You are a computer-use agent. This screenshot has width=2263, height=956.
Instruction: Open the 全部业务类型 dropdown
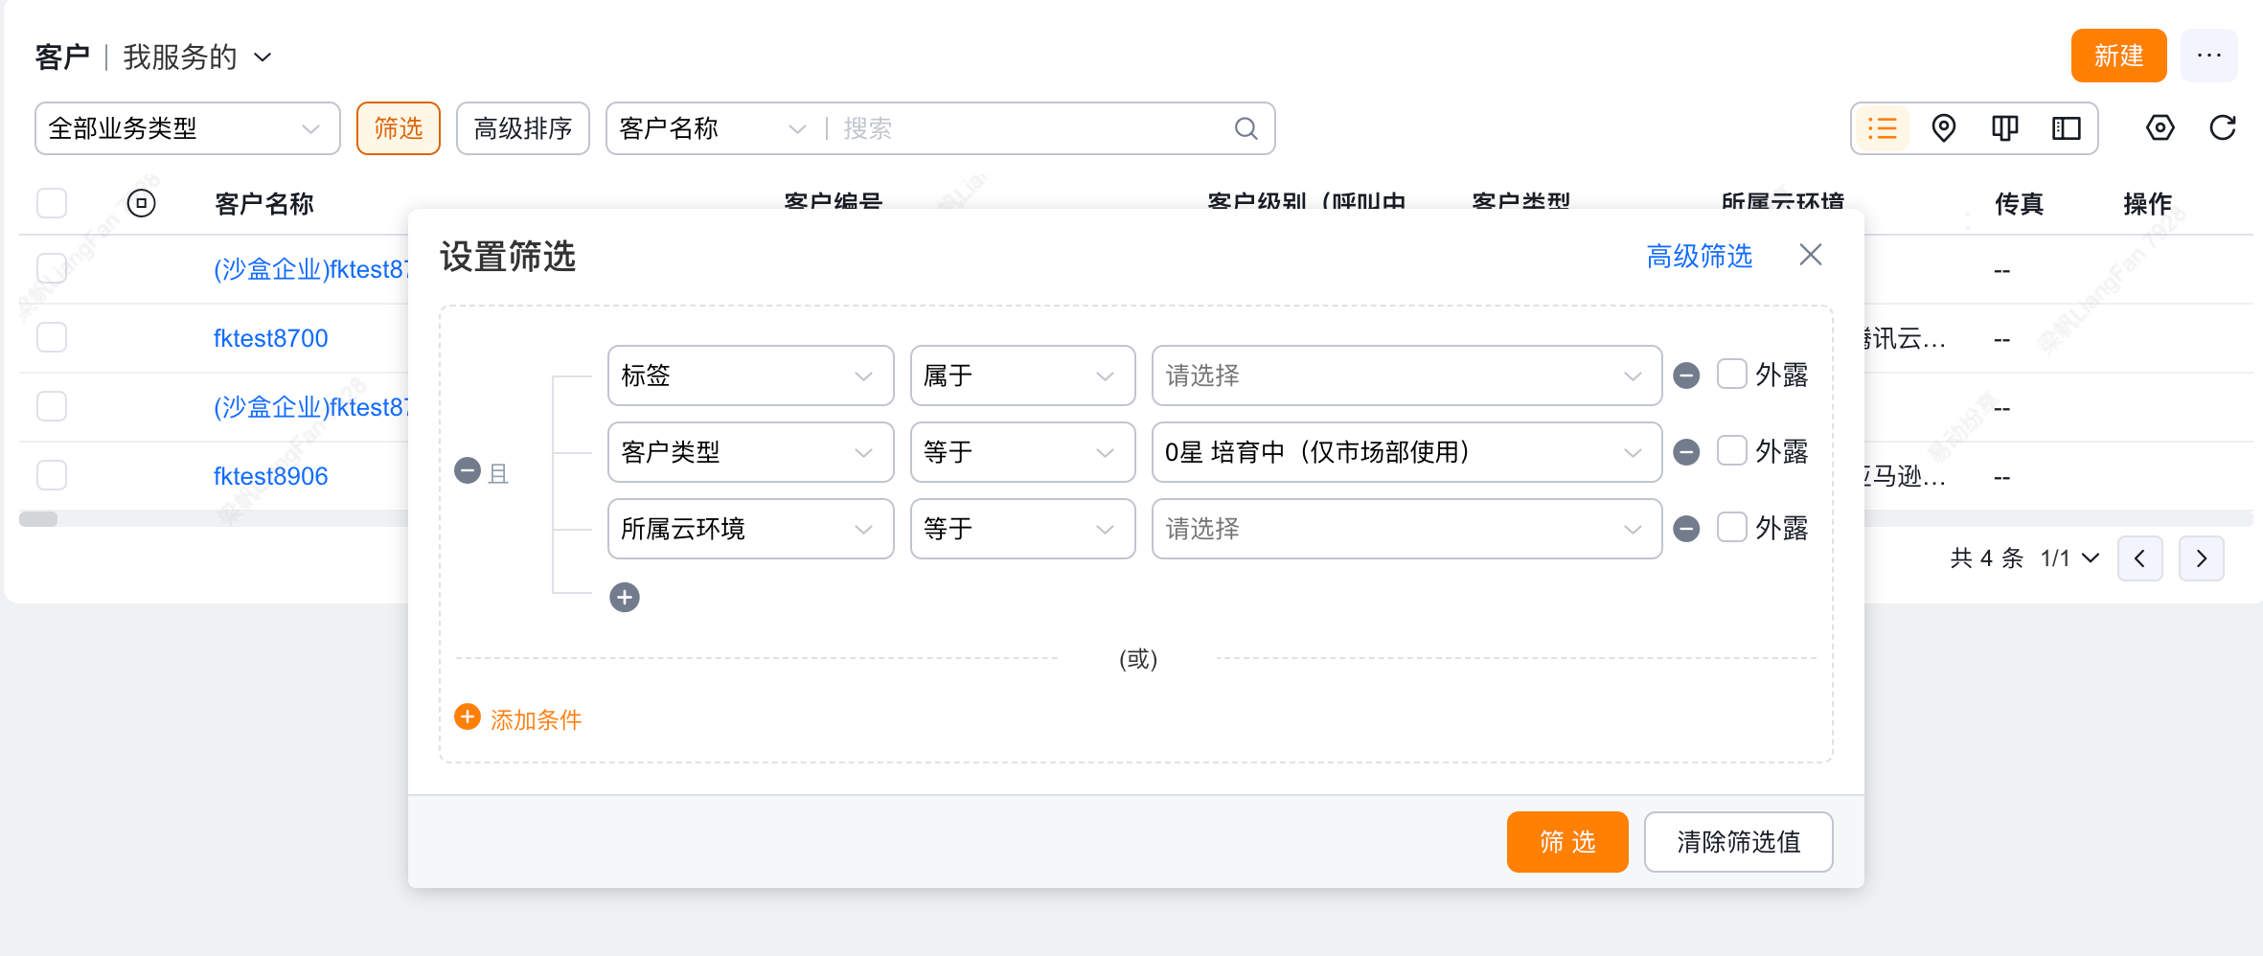click(x=187, y=128)
